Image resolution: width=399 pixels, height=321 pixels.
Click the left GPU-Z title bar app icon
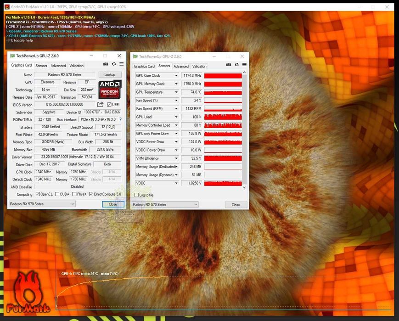click(x=12, y=56)
